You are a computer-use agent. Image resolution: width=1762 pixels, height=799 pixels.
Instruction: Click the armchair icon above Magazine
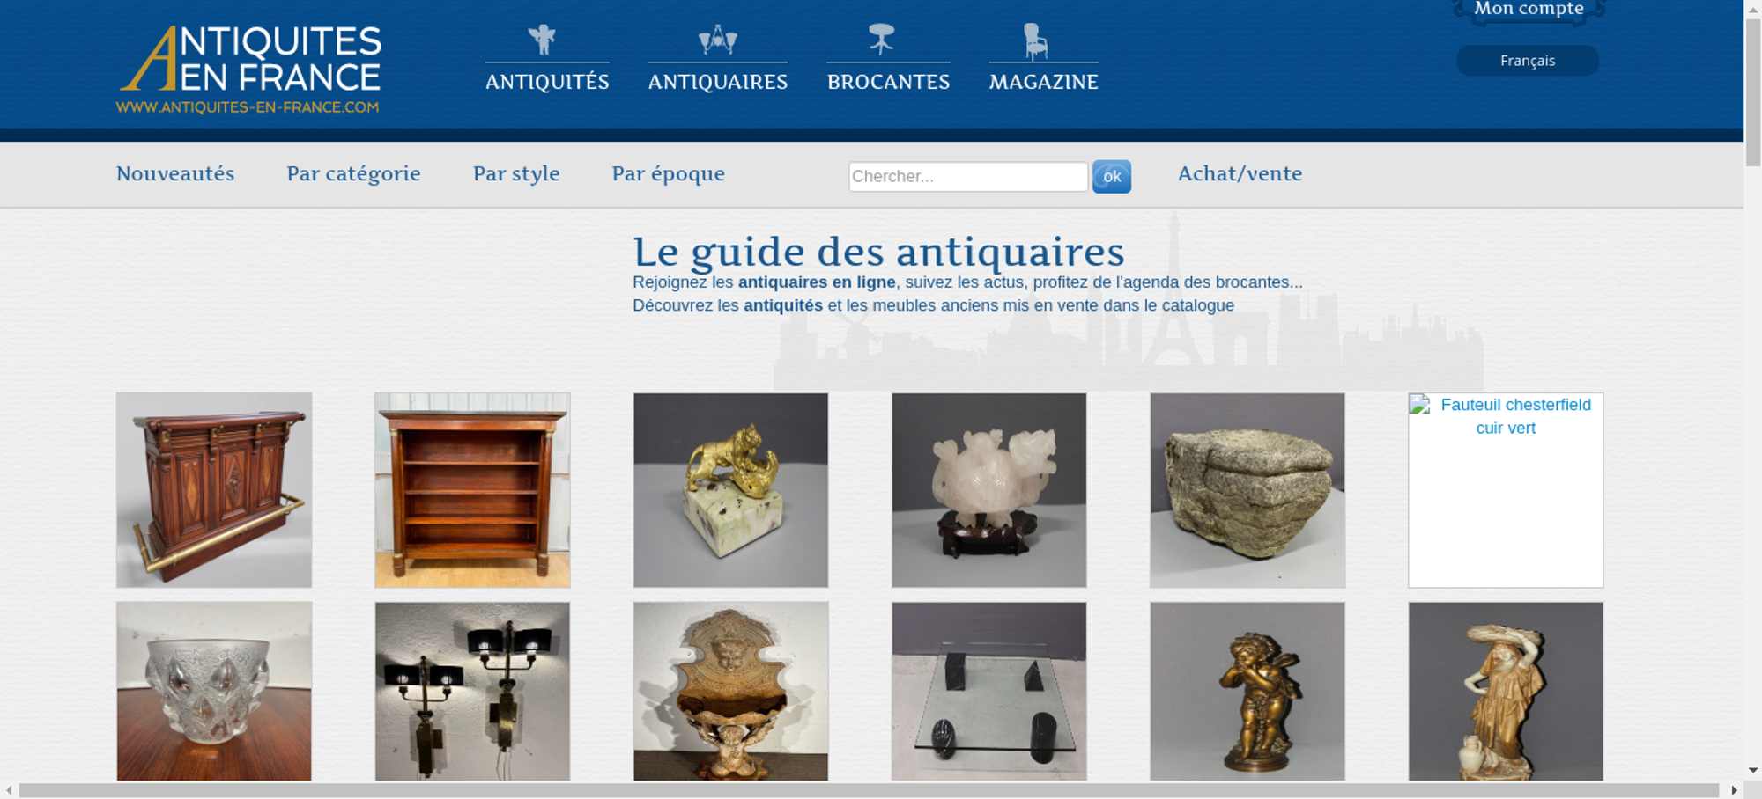pyautogui.click(x=1035, y=41)
